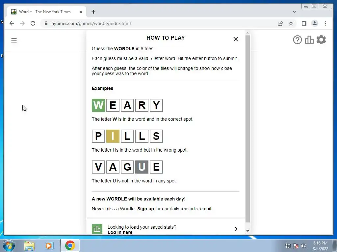337x252 pixels.
Task: Click the Sign up link
Action: click(145, 209)
